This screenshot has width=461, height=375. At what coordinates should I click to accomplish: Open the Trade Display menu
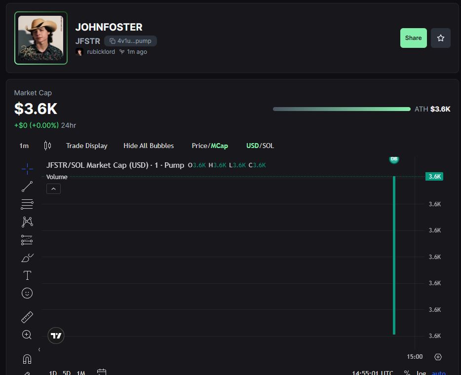(86, 146)
